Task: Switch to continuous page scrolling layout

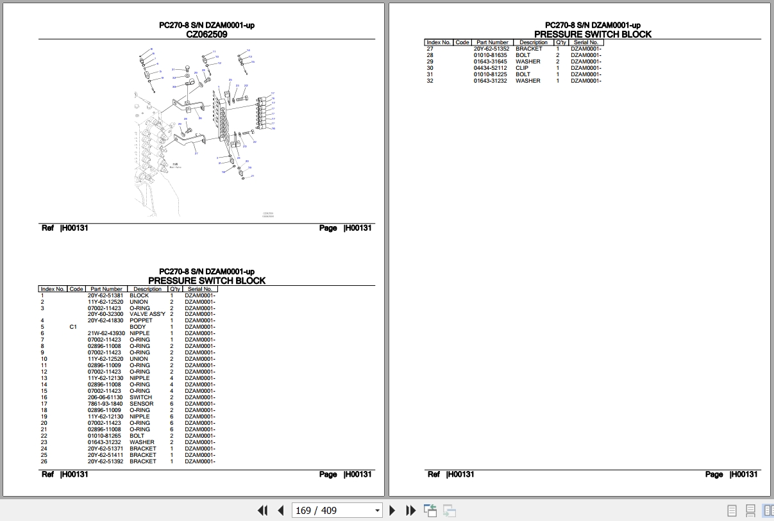Action: click(x=750, y=511)
